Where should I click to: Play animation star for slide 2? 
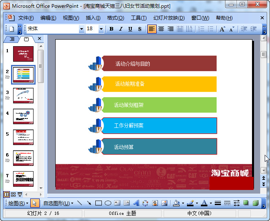click(7, 77)
